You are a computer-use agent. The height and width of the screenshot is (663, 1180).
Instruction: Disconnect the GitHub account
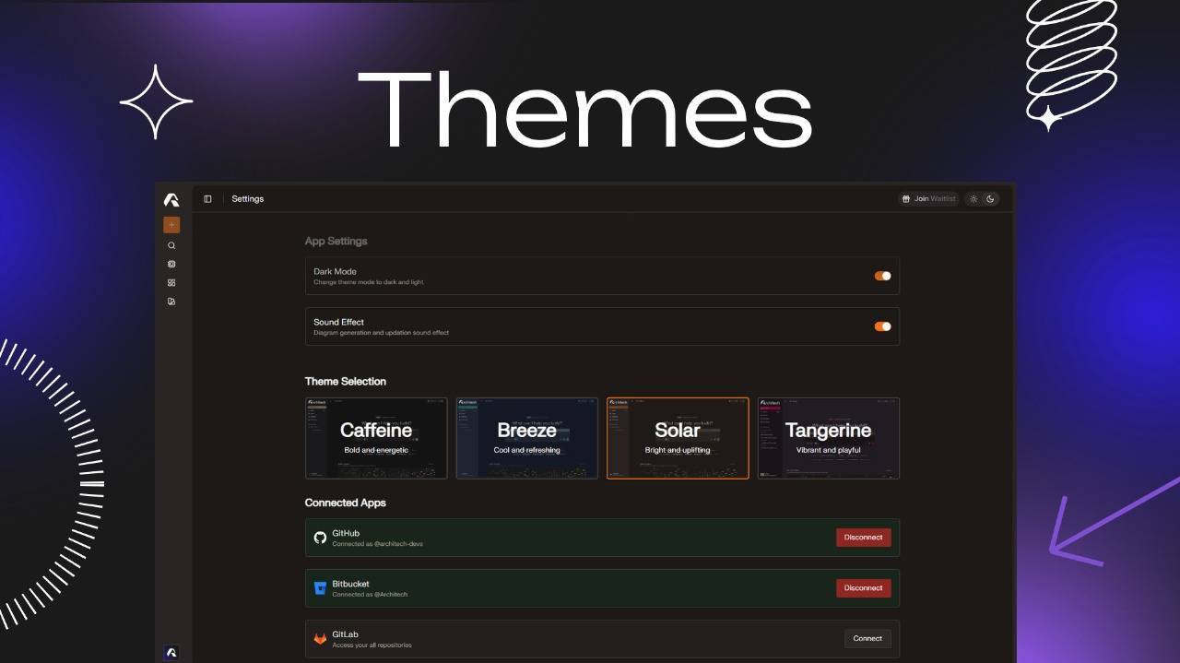863,537
